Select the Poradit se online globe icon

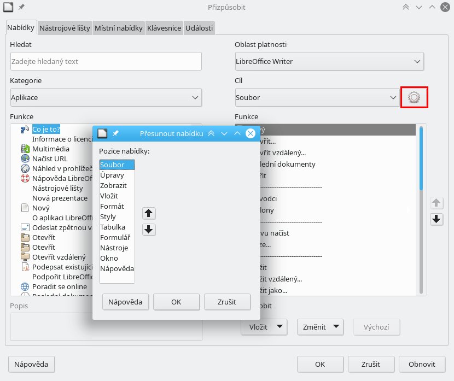tap(25, 286)
